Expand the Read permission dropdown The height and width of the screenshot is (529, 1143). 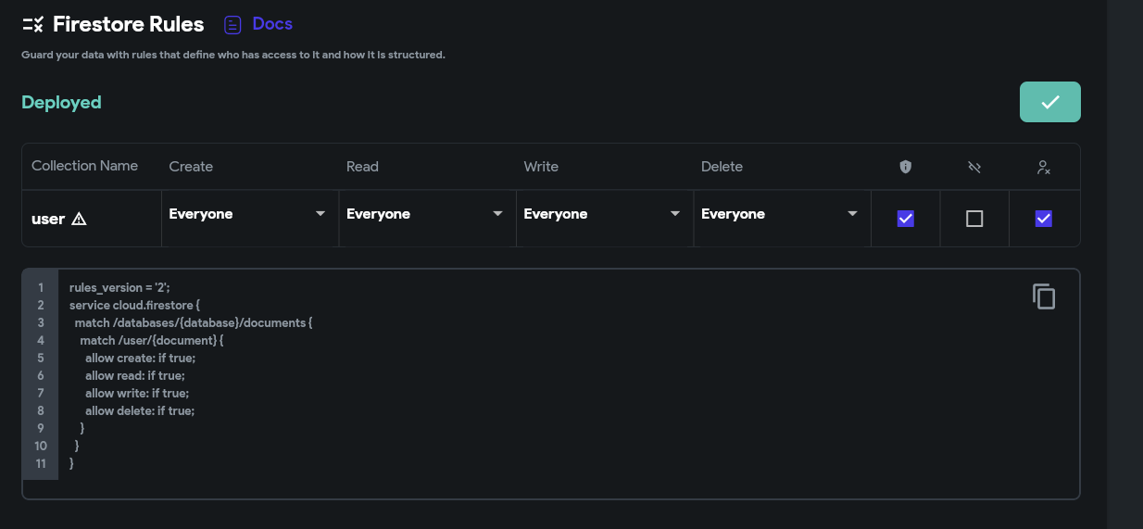click(x=424, y=214)
